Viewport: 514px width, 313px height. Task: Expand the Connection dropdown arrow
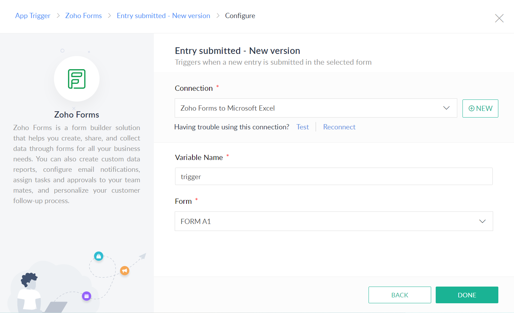(x=446, y=108)
